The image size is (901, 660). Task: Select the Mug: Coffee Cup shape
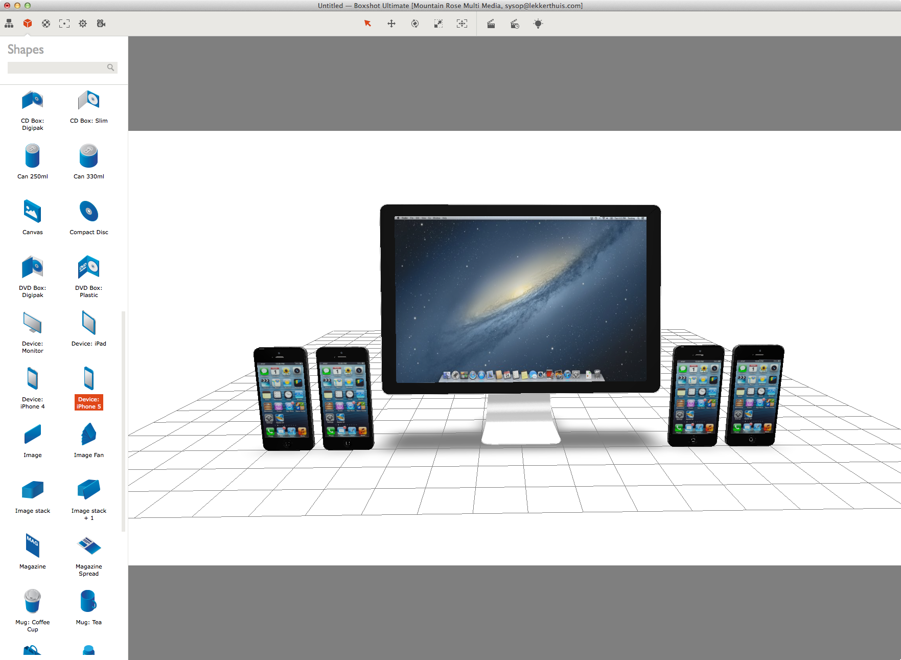tap(33, 611)
